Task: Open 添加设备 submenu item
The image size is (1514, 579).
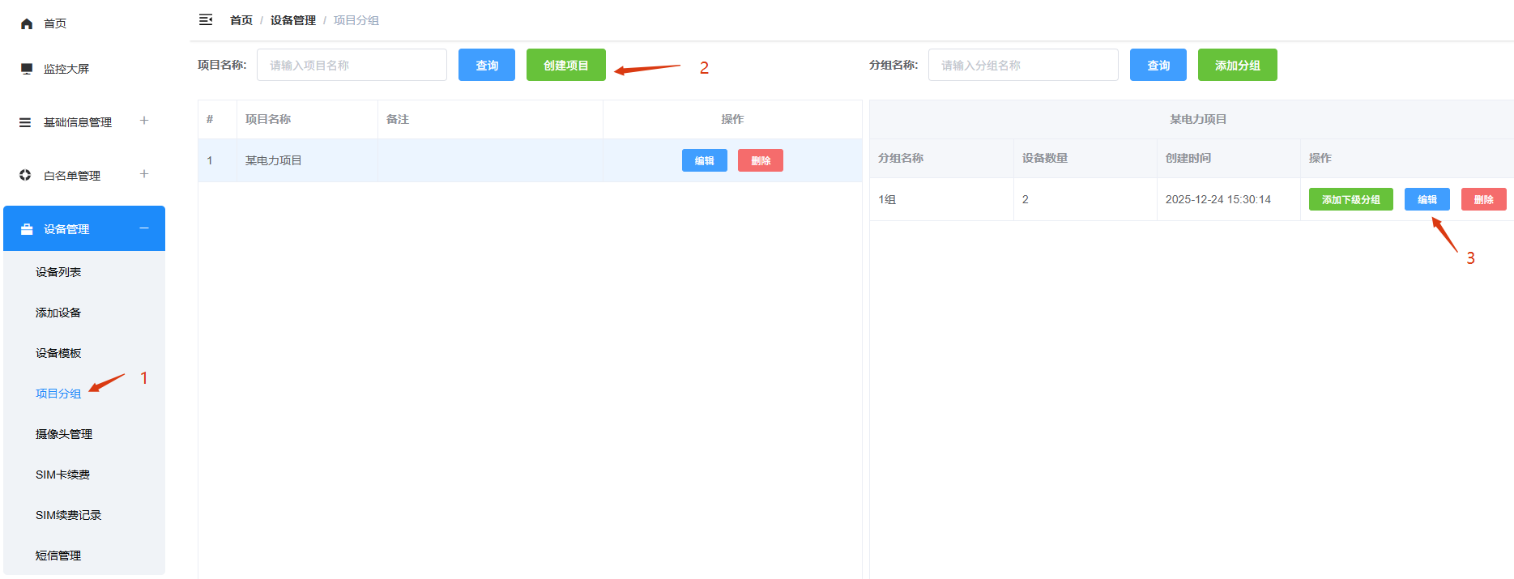Action: coord(58,313)
